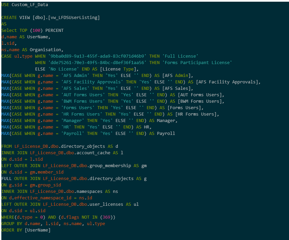The width and height of the screenshot is (289, 240).
Task: Click the 'USE Custom_LF_Data' line
Action: pyautogui.click(x=25, y=5)
